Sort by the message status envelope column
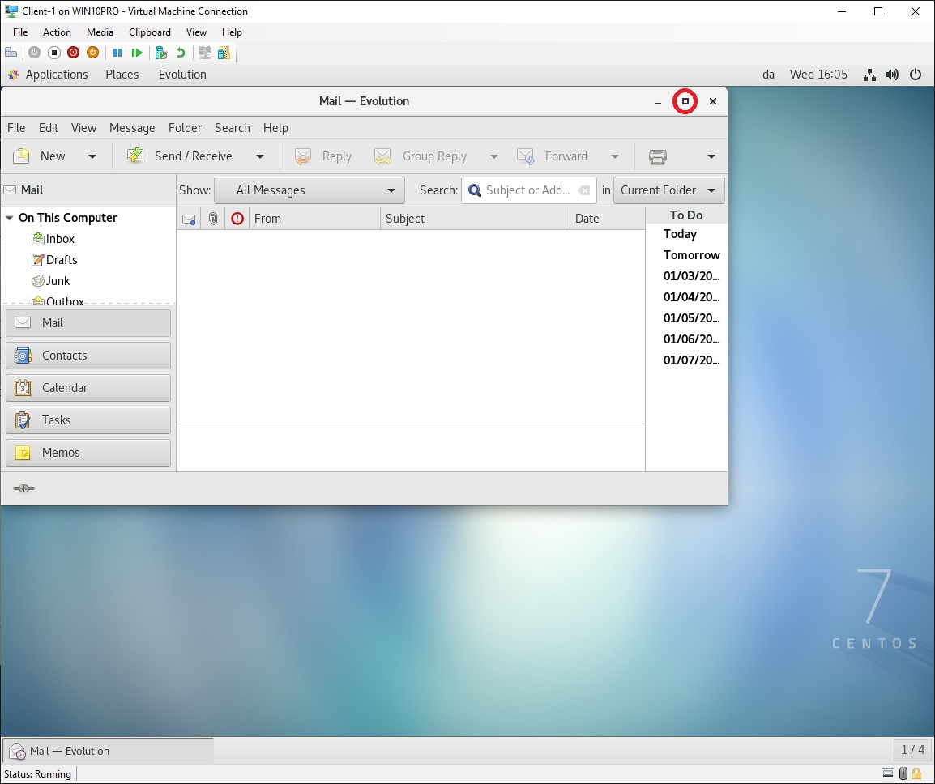Screen dimensions: 935x784 (x=189, y=219)
